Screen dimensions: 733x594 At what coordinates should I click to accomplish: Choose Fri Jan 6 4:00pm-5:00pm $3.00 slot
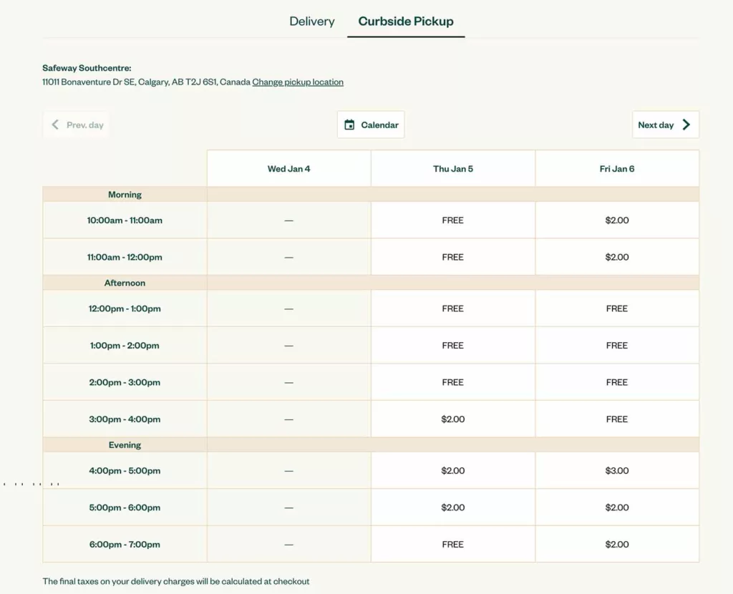617,471
